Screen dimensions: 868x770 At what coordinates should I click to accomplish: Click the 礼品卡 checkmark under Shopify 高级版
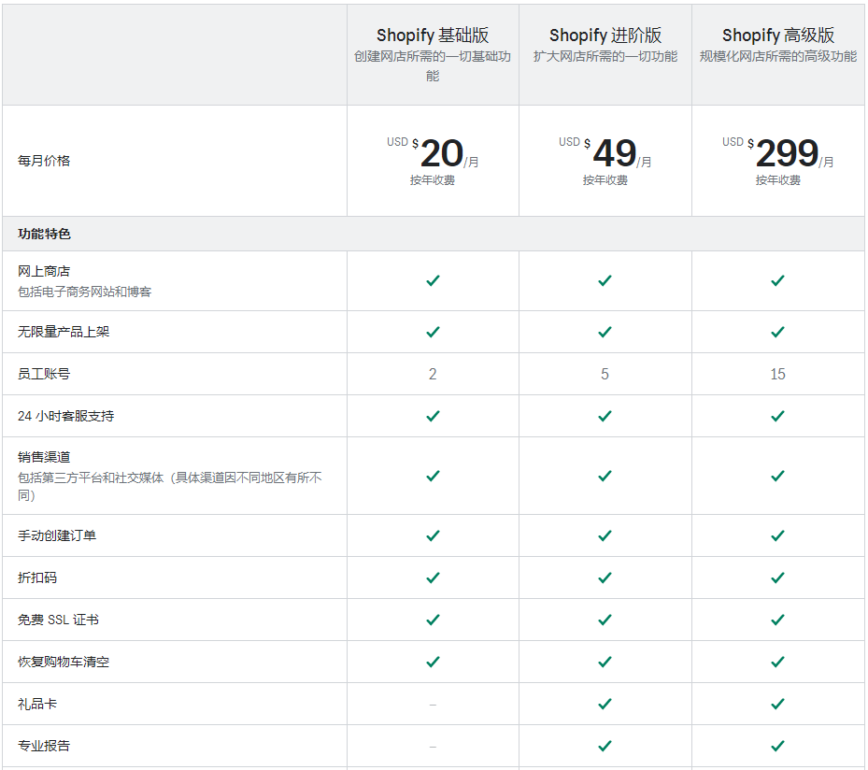(777, 704)
